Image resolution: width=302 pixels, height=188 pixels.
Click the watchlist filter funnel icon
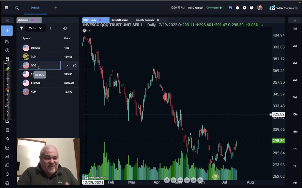21,28
